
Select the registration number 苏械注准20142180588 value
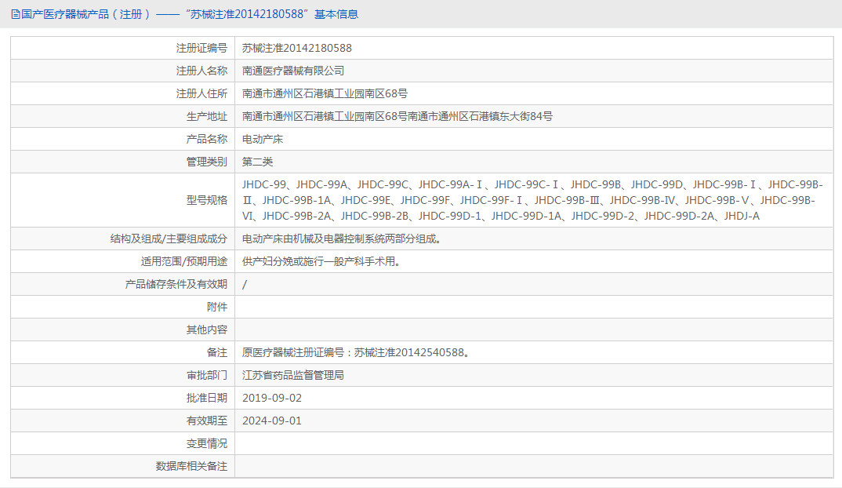[297, 49]
